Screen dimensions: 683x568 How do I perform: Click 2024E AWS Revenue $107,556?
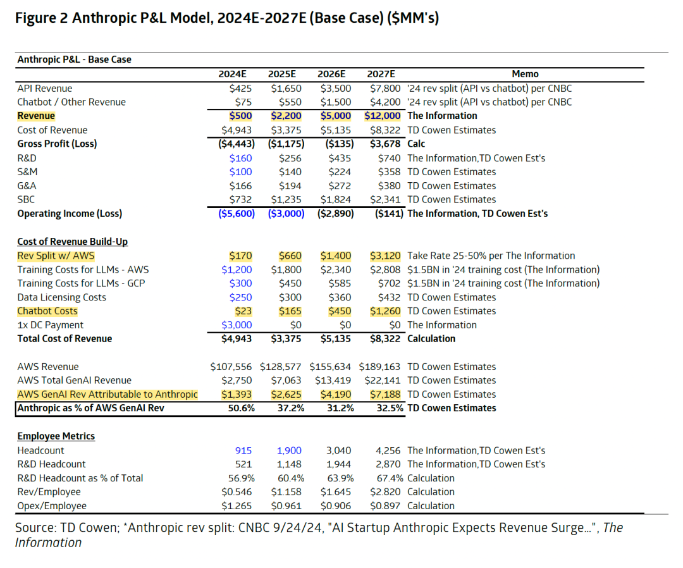point(231,367)
